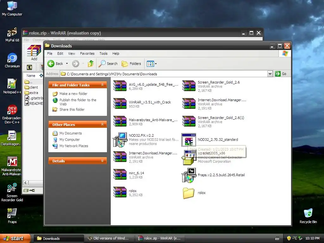The image size is (324, 243).
Task: Select the AVG_v6.0_update_548_free archive
Action: 146,86
